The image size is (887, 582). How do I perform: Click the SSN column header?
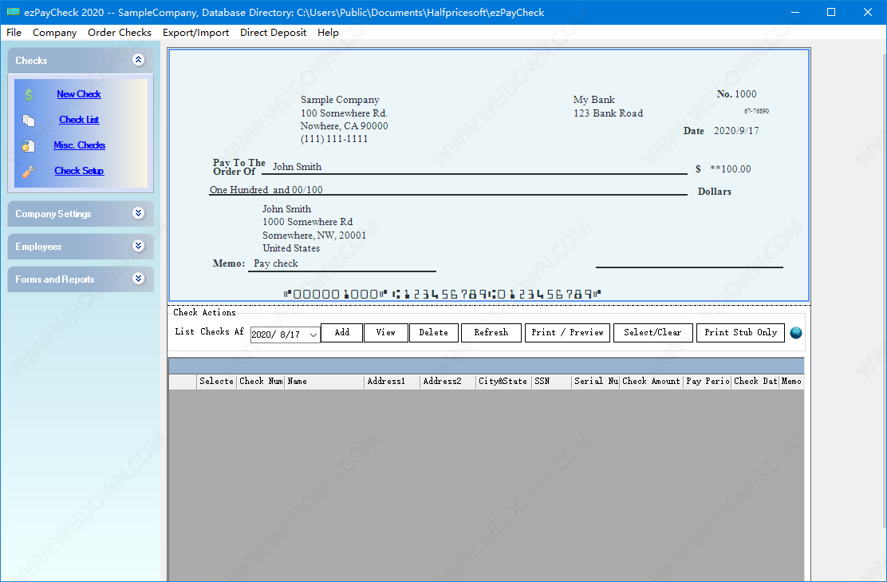coord(551,382)
